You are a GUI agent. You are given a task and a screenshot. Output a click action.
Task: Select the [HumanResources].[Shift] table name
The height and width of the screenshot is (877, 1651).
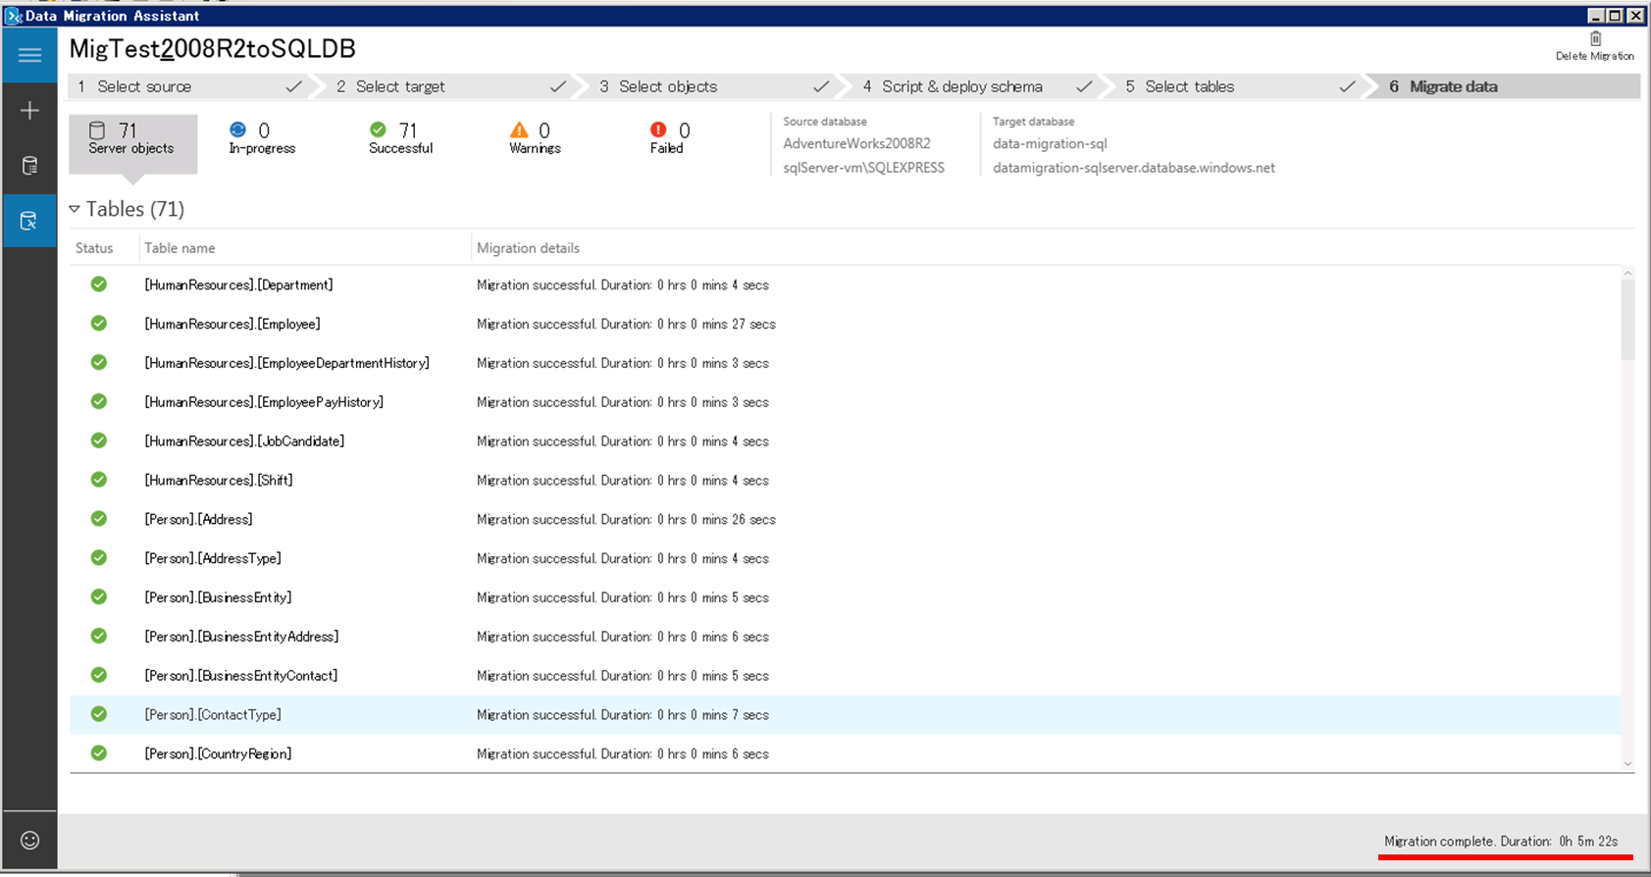point(219,481)
